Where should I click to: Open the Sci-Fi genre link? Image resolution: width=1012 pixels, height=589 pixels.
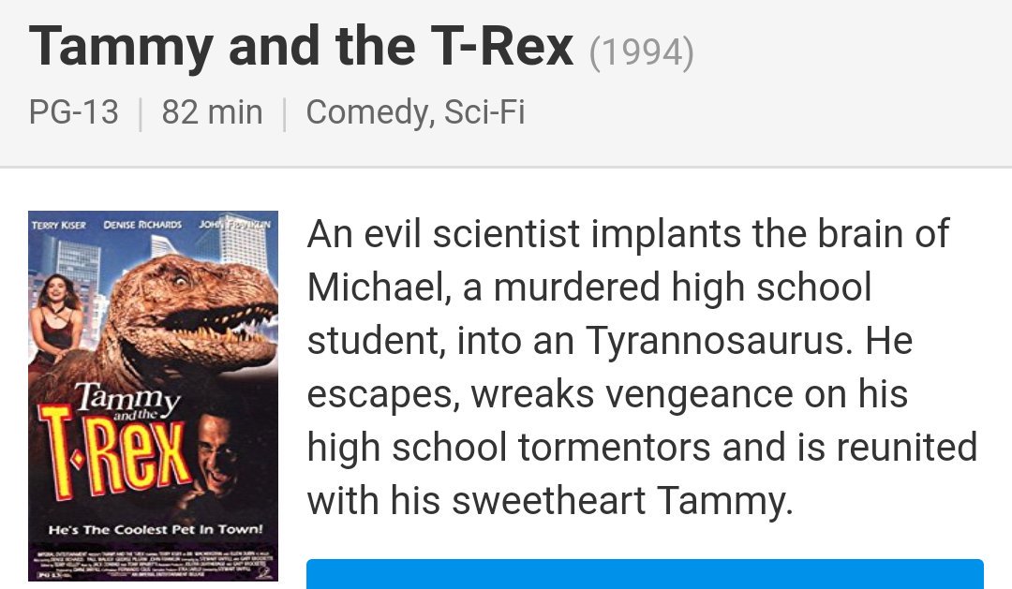[484, 112]
